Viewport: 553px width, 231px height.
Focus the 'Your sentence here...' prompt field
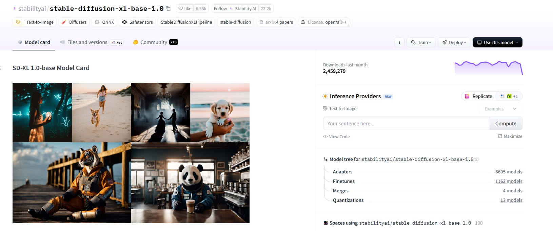coord(406,124)
